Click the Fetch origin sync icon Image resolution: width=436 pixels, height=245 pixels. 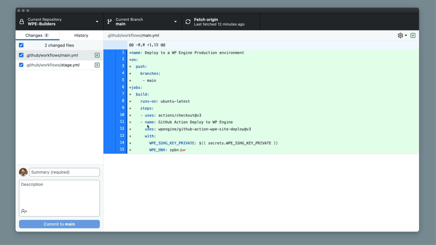(x=188, y=22)
